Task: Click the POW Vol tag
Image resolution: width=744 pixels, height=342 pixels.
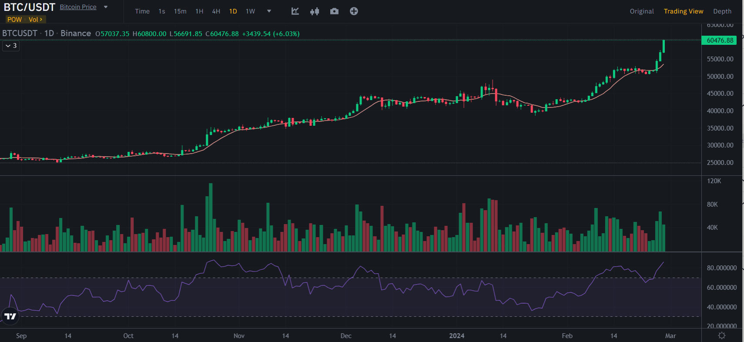Action: pos(25,20)
